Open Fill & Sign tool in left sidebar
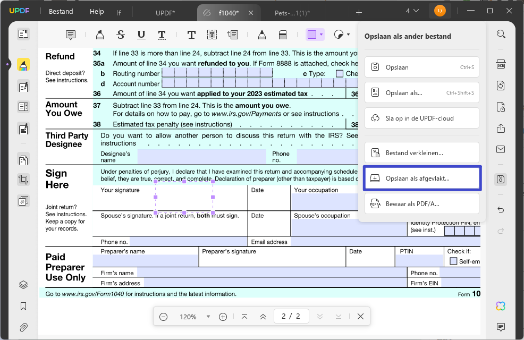524x340 pixels. coord(23,128)
